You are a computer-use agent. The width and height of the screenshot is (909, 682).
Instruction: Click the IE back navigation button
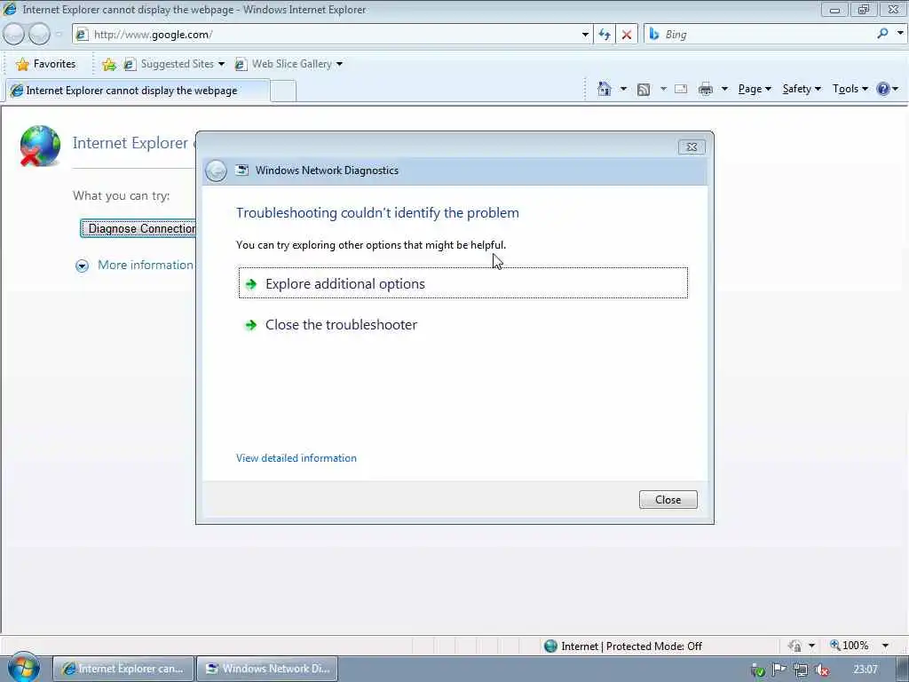point(14,35)
